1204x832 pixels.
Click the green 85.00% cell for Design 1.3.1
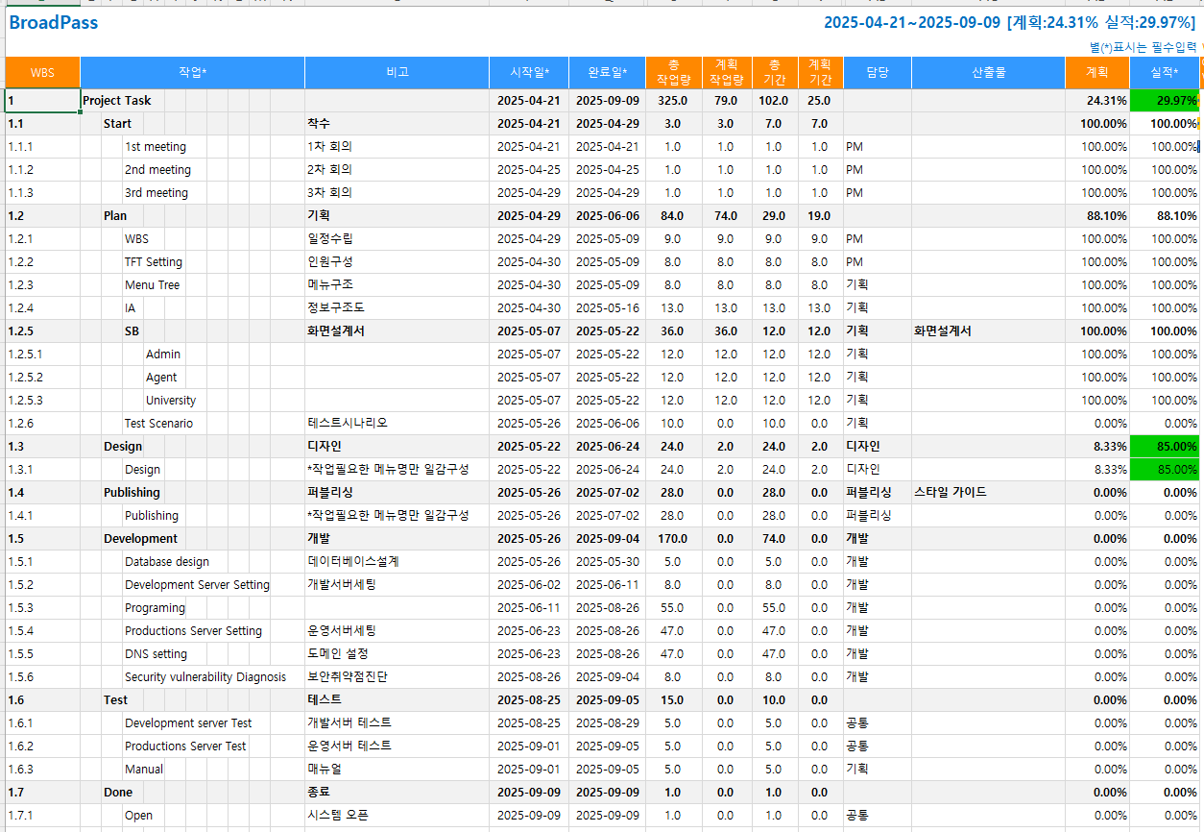tap(1164, 470)
